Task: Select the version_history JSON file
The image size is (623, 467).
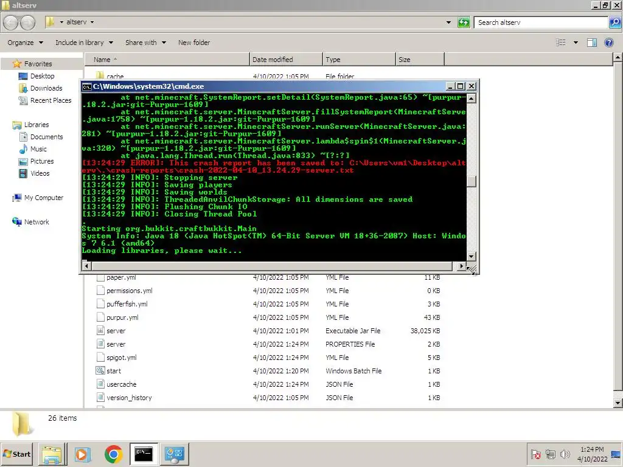Action: 268,398
